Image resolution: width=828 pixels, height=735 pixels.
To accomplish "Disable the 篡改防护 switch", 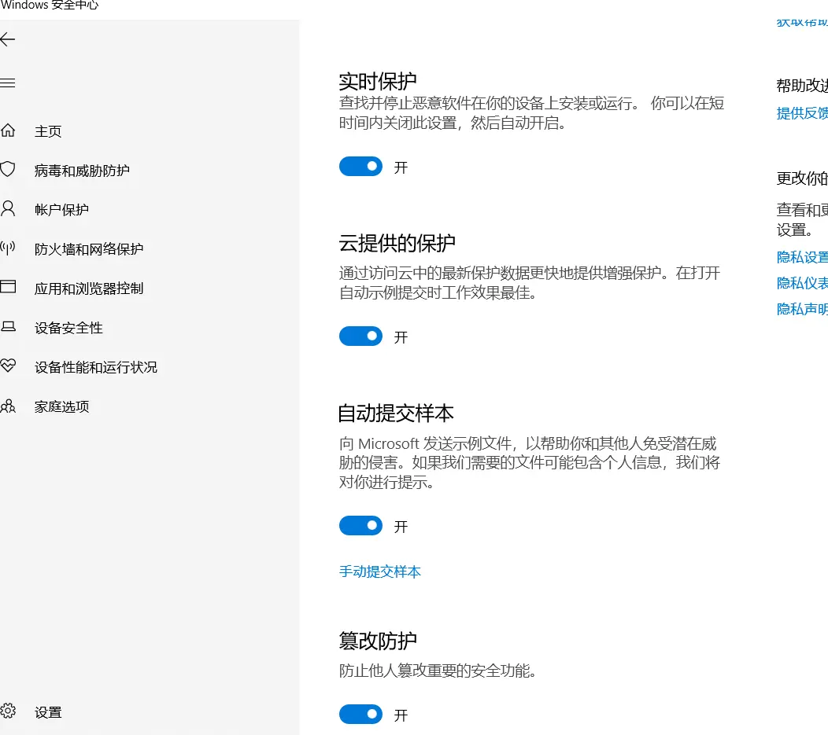I will (x=360, y=715).
